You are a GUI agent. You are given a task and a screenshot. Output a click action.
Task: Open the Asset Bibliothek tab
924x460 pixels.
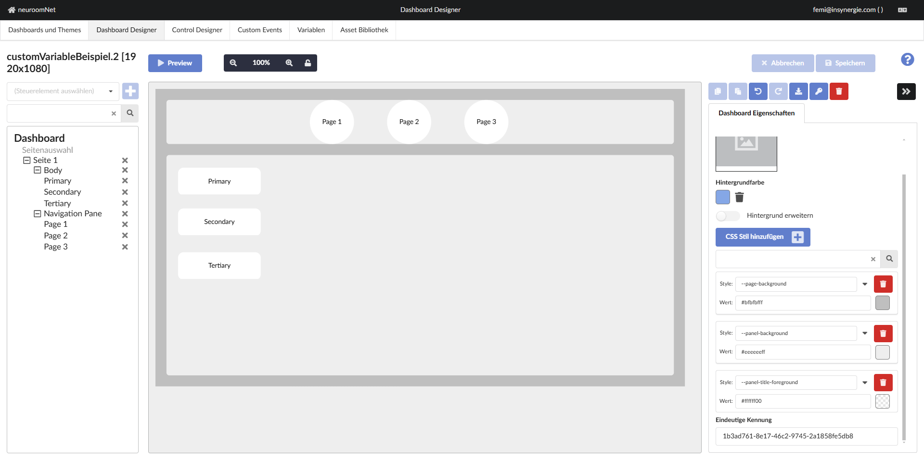click(x=364, y=30)
